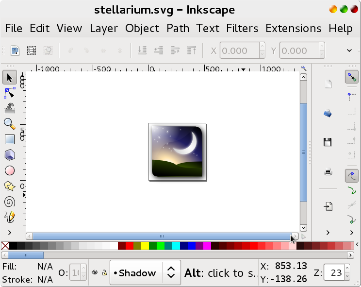
Task: Click Select All objects icon
Action: click(x=15, y=51)
